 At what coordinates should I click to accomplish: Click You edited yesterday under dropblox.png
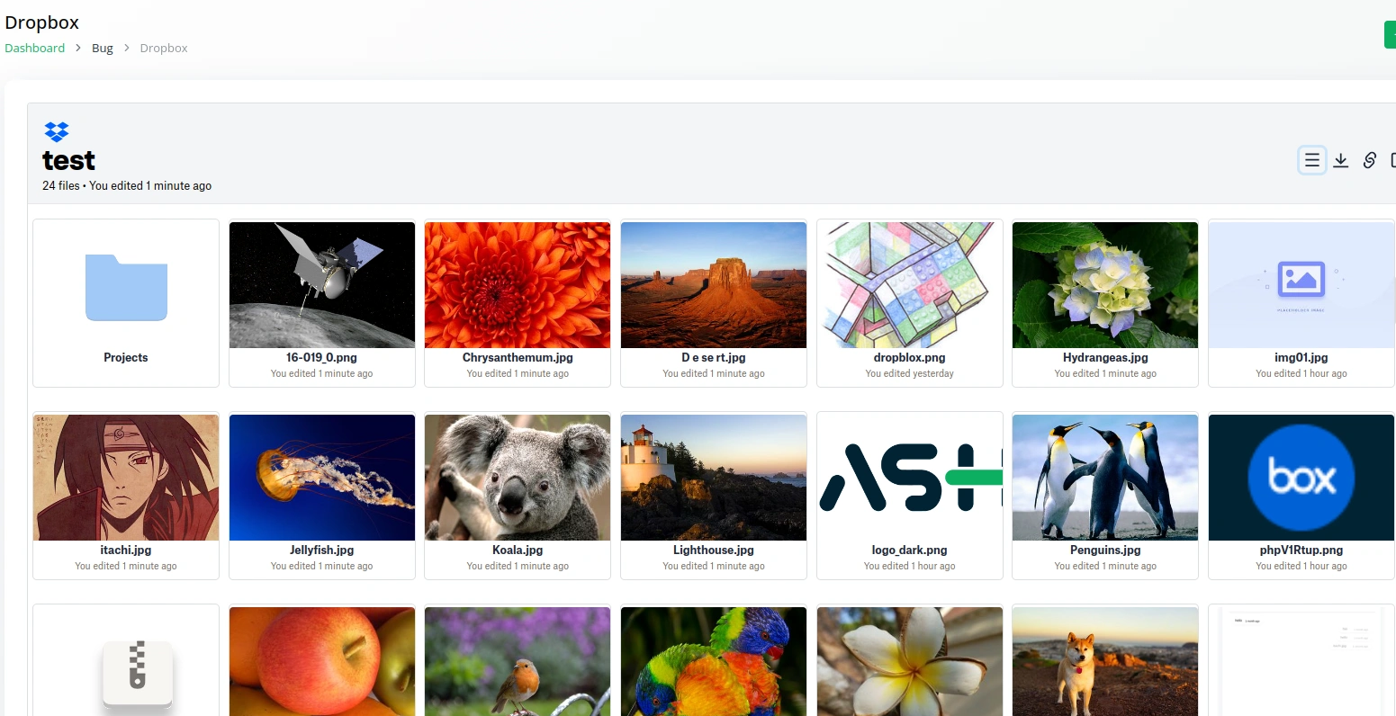[910, 373]
